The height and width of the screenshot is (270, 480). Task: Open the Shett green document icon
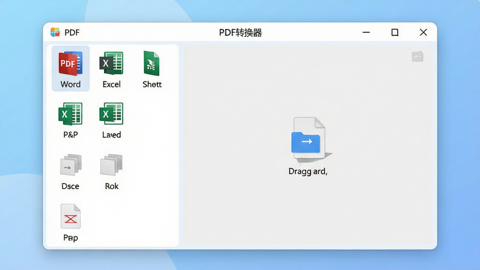151,63
